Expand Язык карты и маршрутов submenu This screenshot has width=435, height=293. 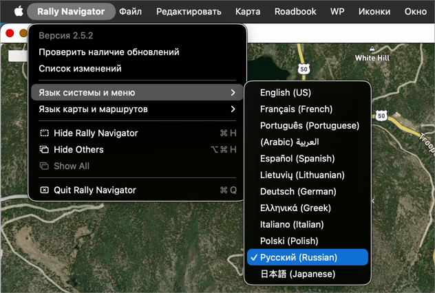point(137,109)
